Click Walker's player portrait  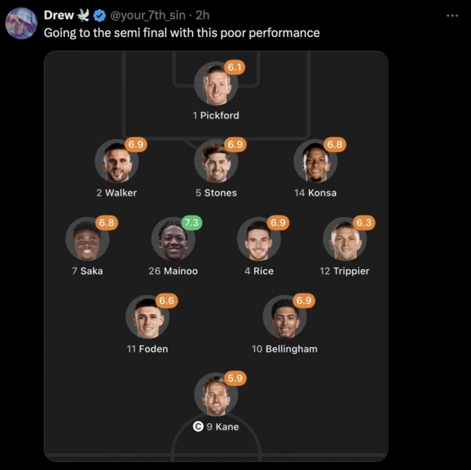pos(116,162)
